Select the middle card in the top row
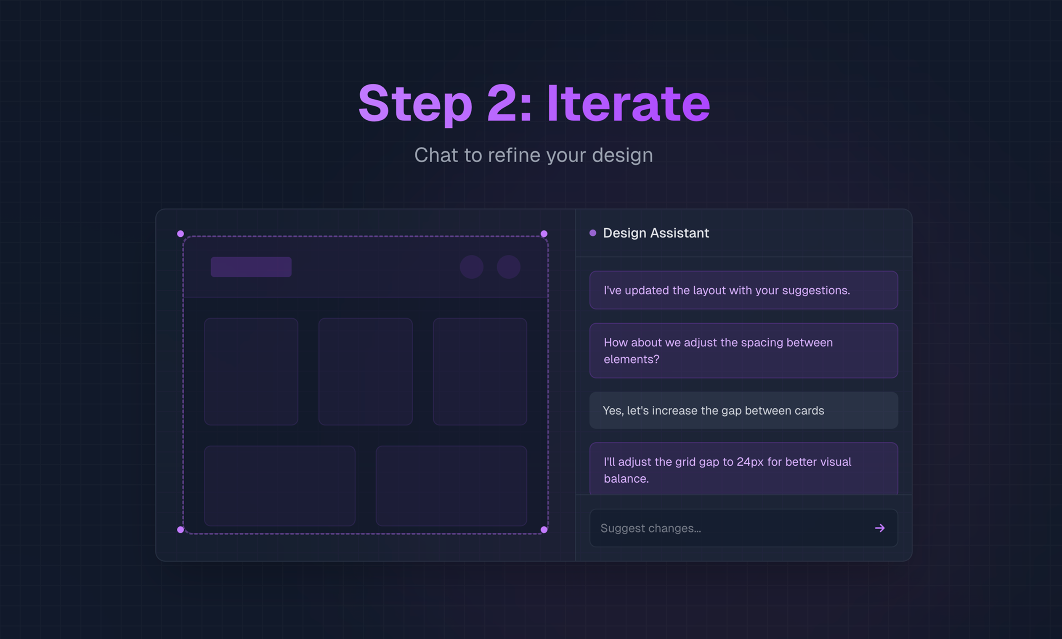1062x639 pixels. [x=365, y=371]
